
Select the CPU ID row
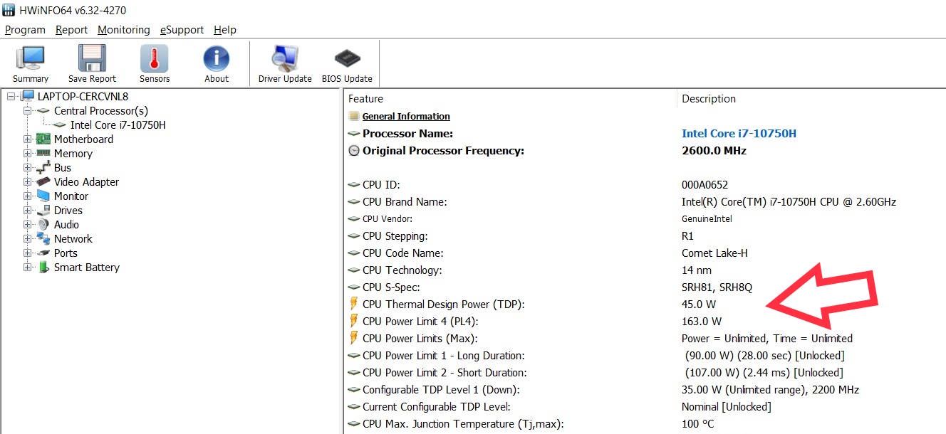pos(645,184)
